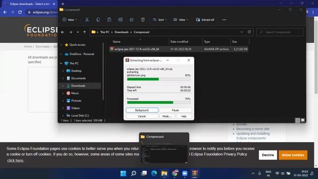This screenshot has height=179, width=318.
Task: Click Allow cookies button
Action: [293, 155]
